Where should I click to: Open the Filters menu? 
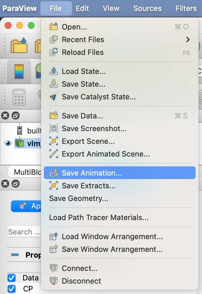pos(186,8)
